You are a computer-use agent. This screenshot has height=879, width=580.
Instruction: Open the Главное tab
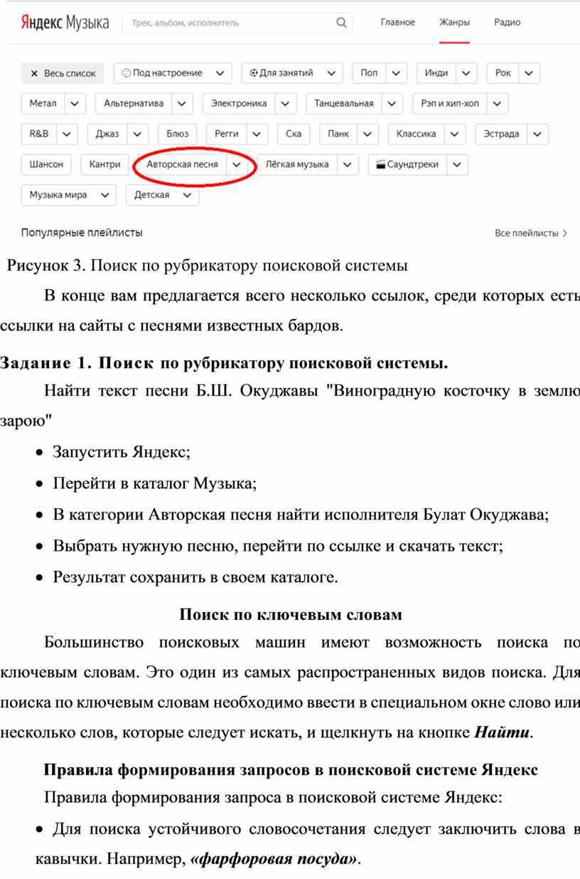tap(398, 23)
